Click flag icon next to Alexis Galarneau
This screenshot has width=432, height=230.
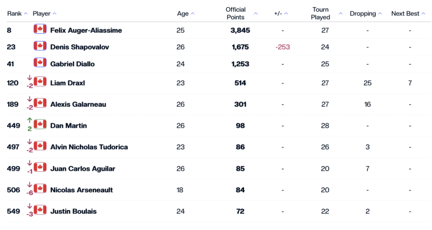tap(40, 103)
